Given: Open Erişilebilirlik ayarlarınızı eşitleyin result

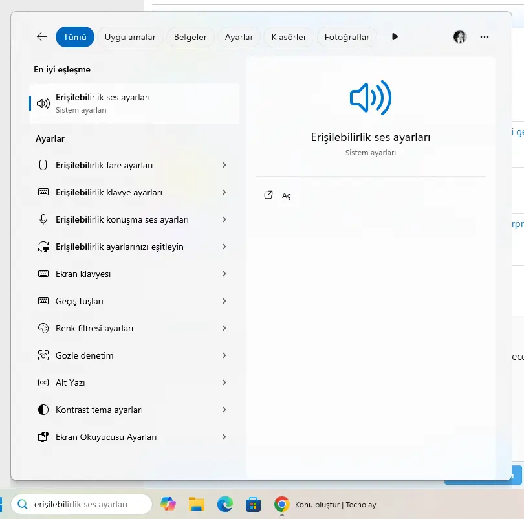Looking at the screenshot, I should (x=135, y=247).
